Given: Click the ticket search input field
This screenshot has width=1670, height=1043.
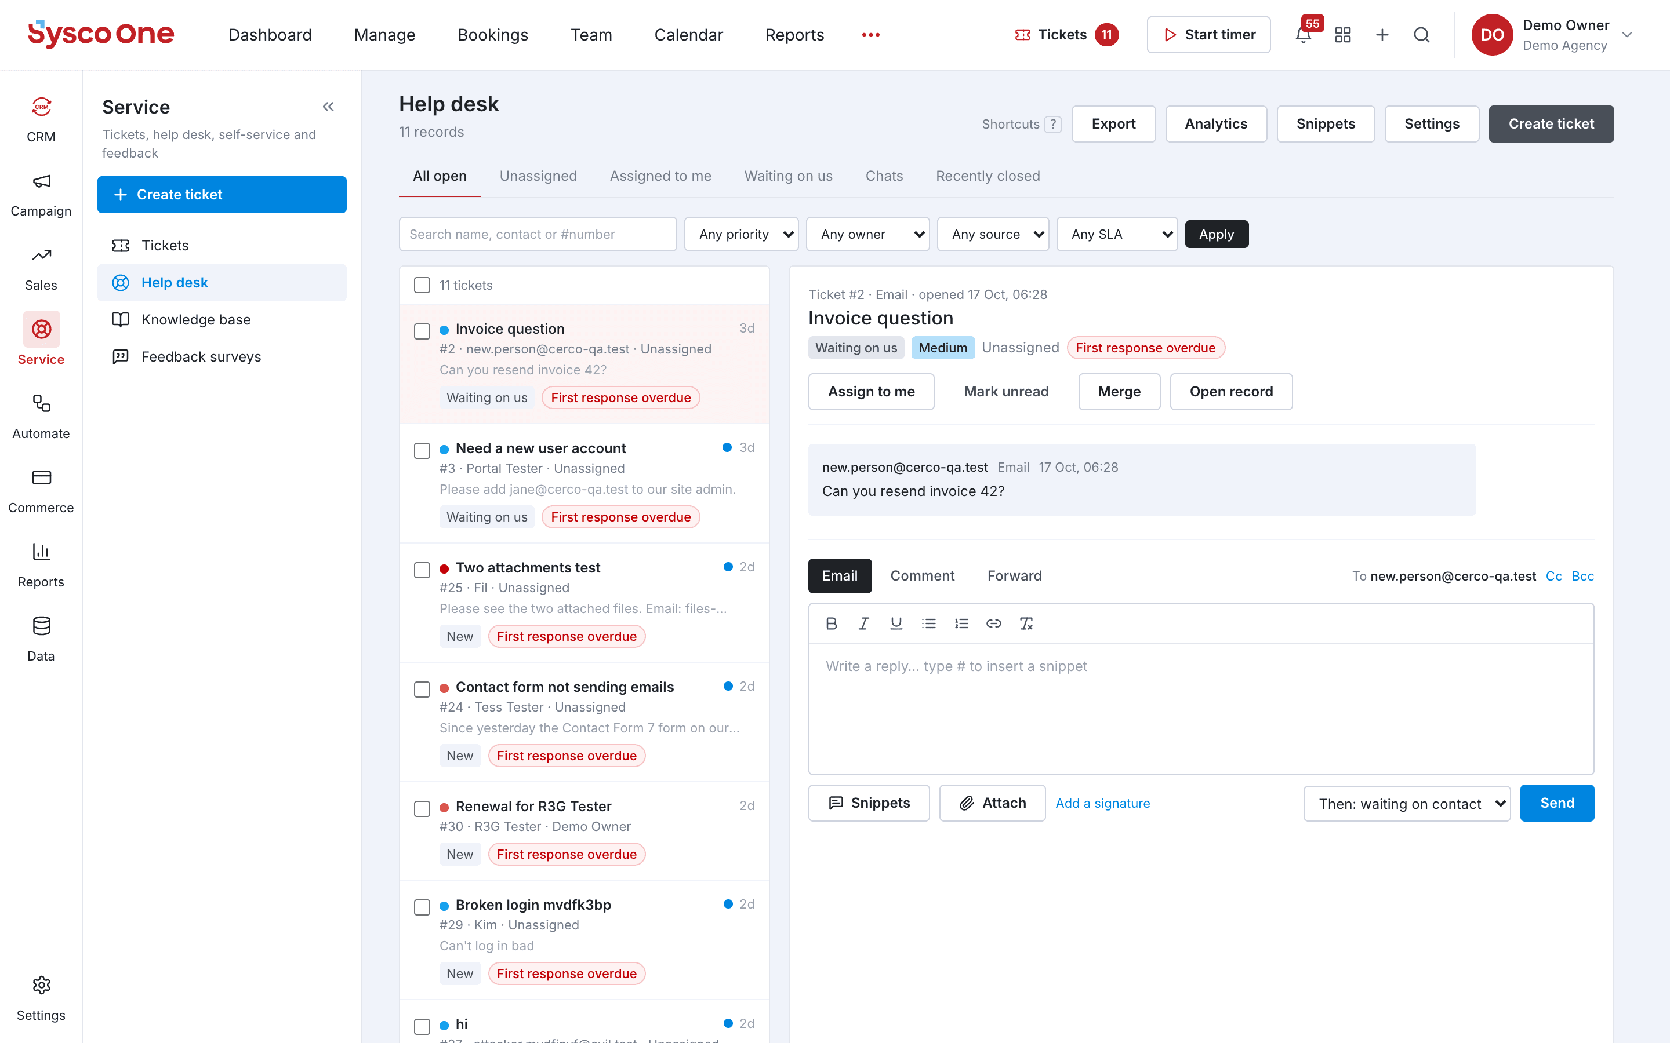Looking at the screenshot, I should tap(538, 235).
